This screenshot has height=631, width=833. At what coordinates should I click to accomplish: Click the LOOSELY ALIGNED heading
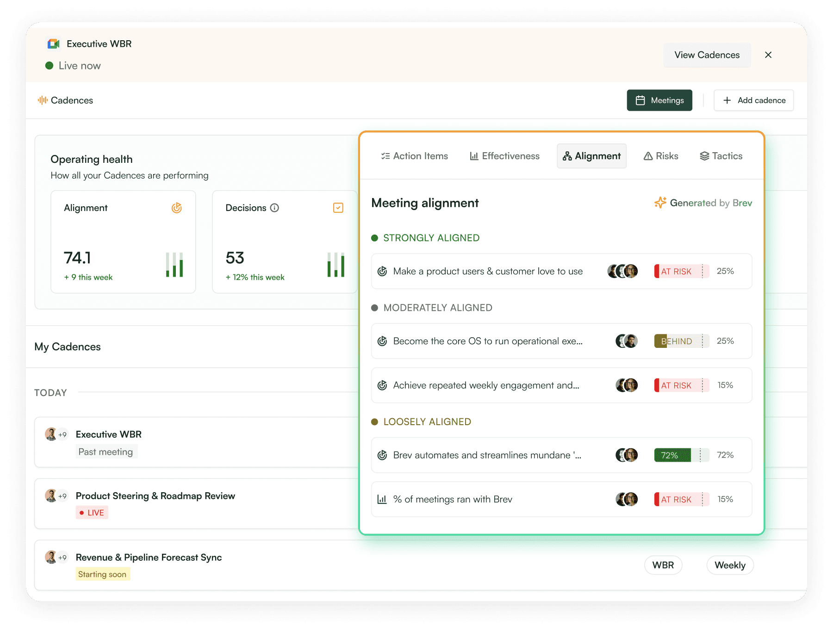[427, 422]
